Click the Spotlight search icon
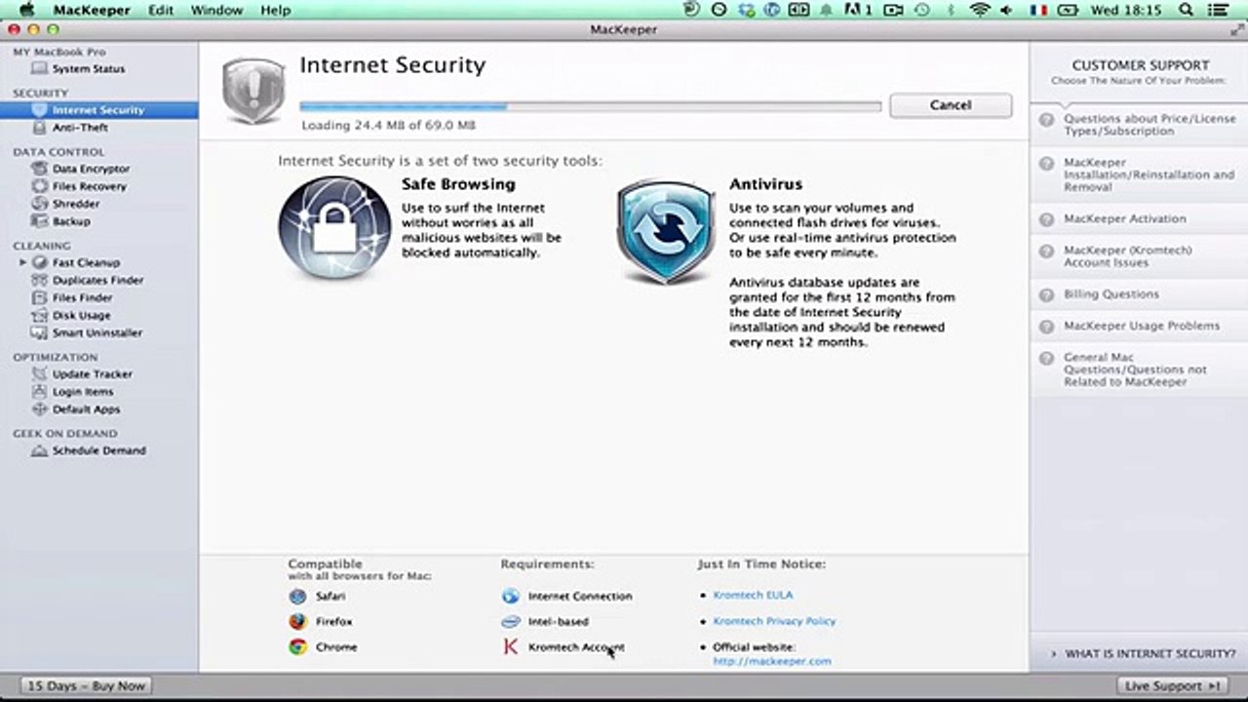The height and width of the screenshot is (702, 1248). 1187,10
